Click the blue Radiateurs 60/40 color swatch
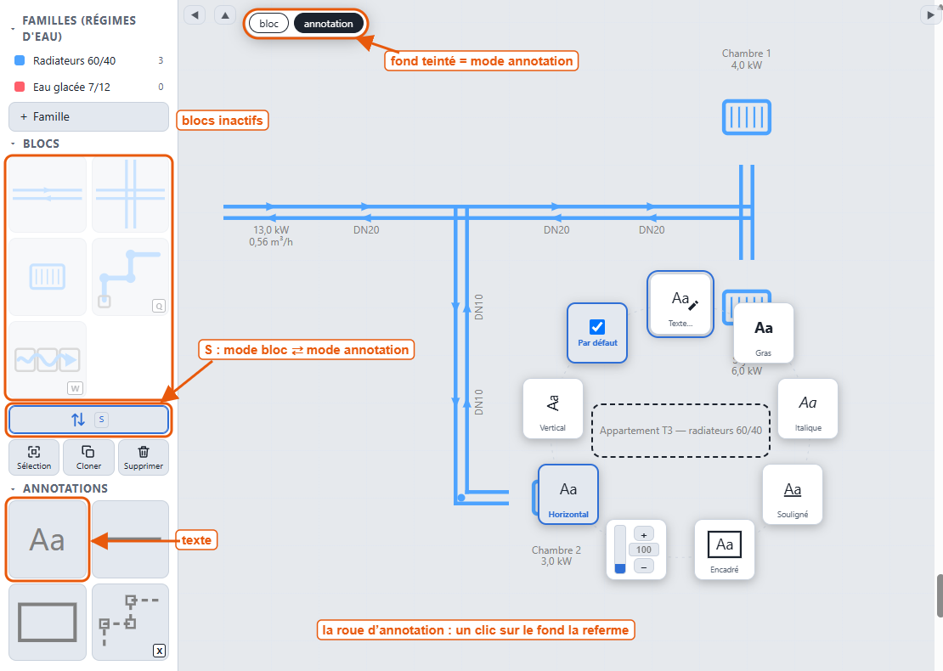This screenshot has width=943, height=671. pos(20,60)
